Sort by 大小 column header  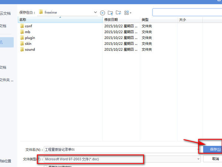point(190,20)
